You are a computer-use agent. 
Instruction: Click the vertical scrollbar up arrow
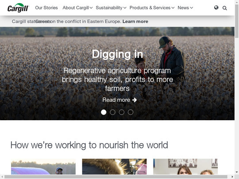coord(237,2)
